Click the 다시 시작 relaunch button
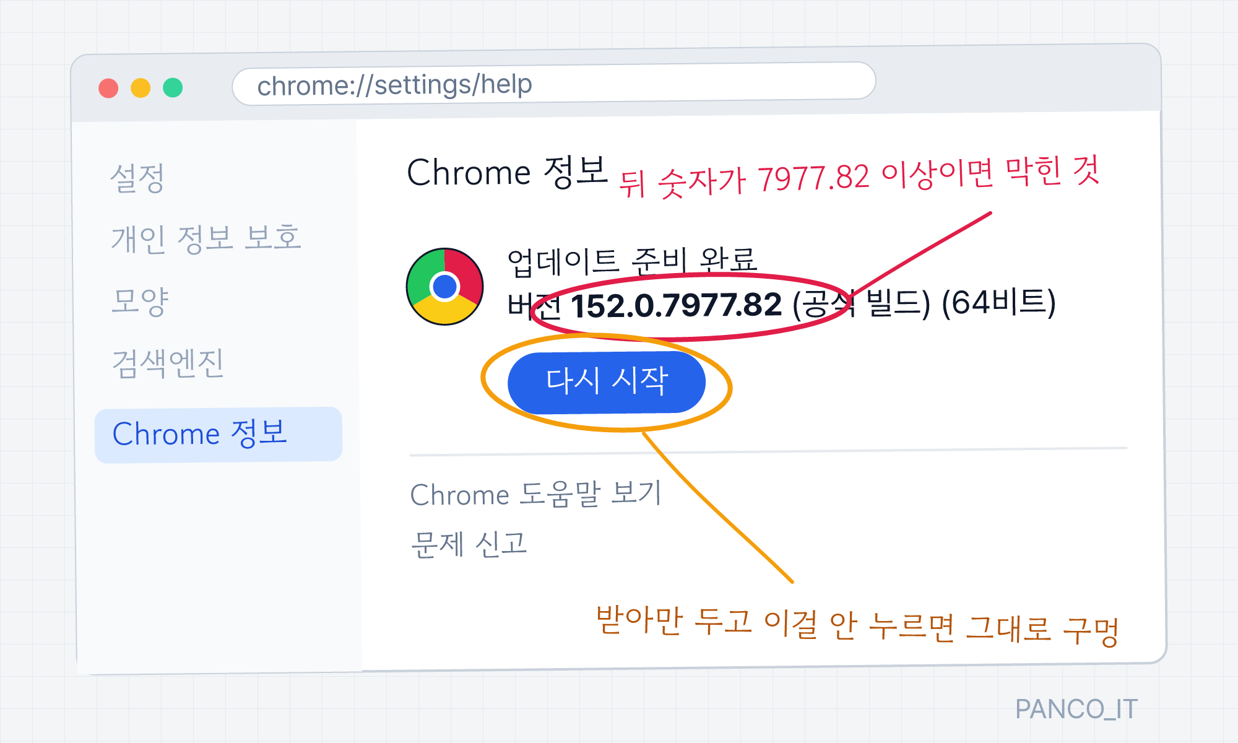 pos(607,382)
